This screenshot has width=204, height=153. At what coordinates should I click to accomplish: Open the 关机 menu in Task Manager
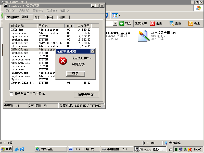52,11
